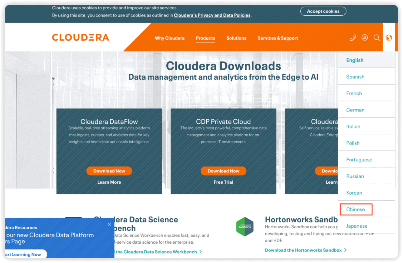Choose Italian language option
This screenshot has height=263, width=403.
pyautogui.click(x=366, y=126)
